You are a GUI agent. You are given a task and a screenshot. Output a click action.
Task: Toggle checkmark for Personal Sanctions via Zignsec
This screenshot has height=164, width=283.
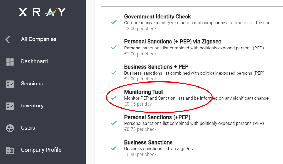(x=114, y=47)
